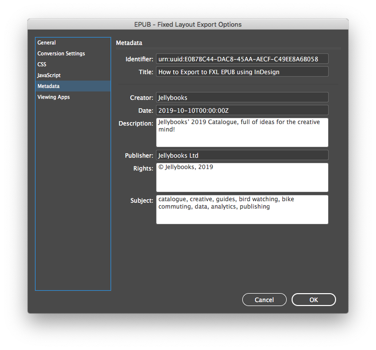Switch to Viewing Apps section
This screenshot has width=376, height=350.
[x=53, y=97]
